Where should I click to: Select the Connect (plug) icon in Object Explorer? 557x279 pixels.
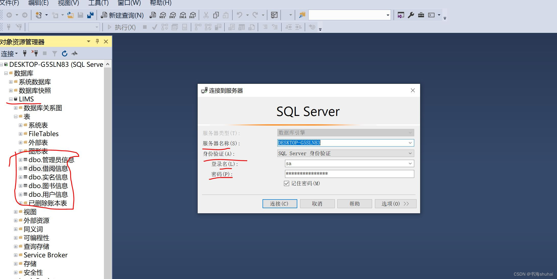(25, 53)
